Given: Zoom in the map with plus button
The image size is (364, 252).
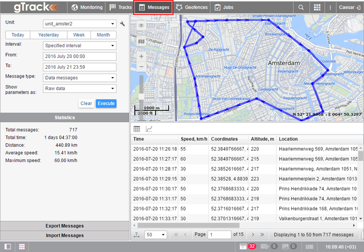Looking at the screenshot, I should 141,56.
